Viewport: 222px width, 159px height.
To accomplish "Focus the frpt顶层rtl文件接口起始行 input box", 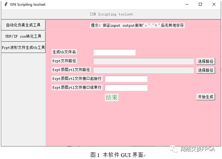I will [126, 79].
